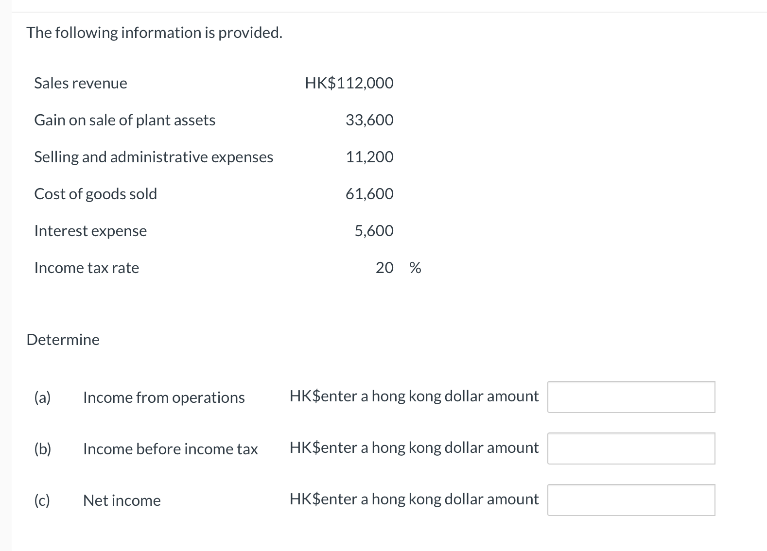Click the Interest expense label
This screenshot has height=551, width=767.
click(x=90, y=231)
